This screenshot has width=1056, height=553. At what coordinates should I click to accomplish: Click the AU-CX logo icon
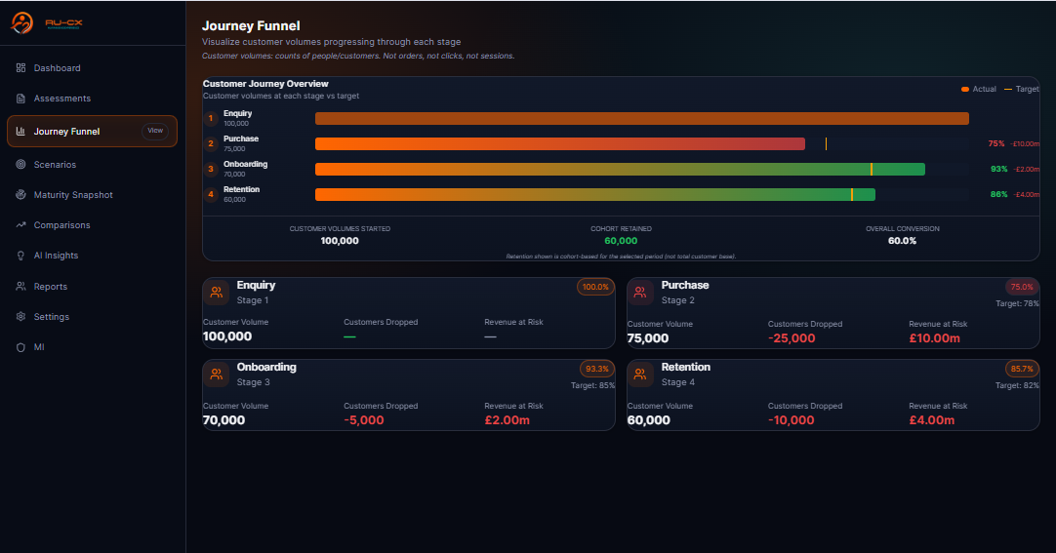pyautogui.click(x=21, y=22)
